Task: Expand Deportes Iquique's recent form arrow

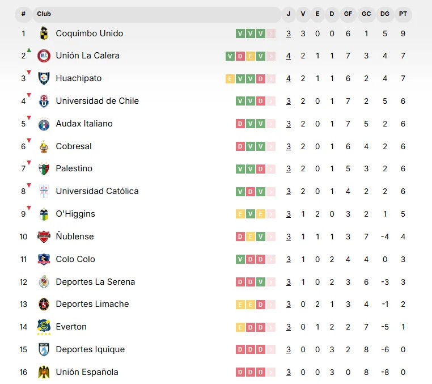Action: [x=271, y=349]
